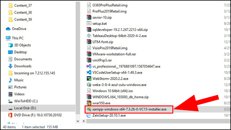The image size is (231, 130).
Task: Click the VSCodeUserSetup-x64-1.49.3.exe file icon
Action: point(89,72)
